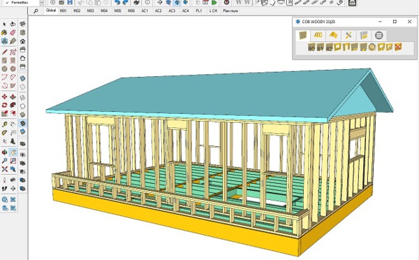Select the PL1 scene tab
The height and width of the screenshot is (260, 419).
[199, 11]
